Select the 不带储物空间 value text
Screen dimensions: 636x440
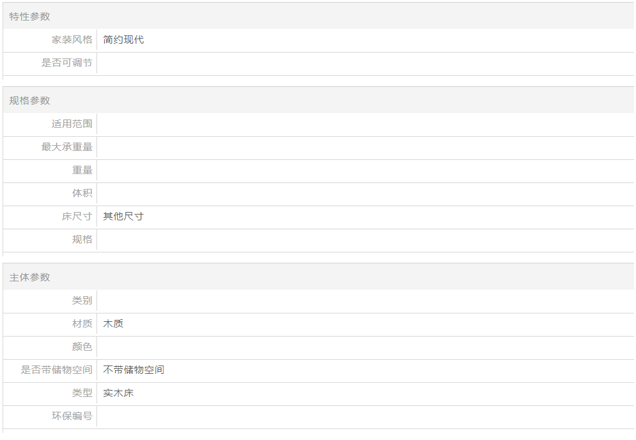coord(134,370)
